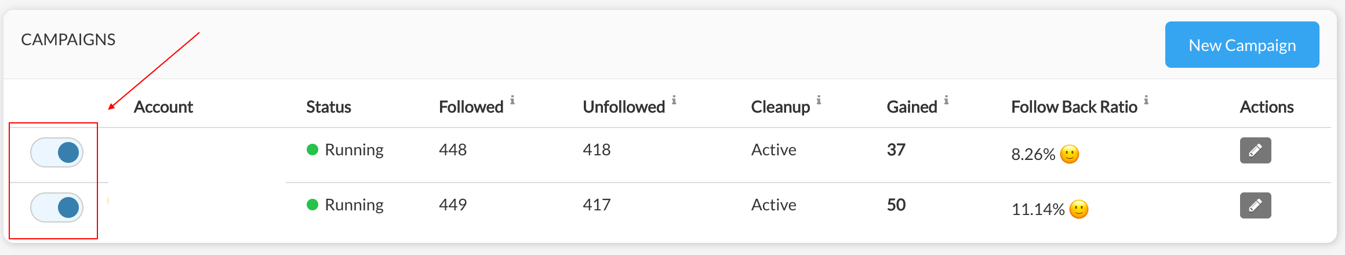The image size is (1345, 255).
Task: Click the Follow Back Ratio column header
Action: 1074,107
